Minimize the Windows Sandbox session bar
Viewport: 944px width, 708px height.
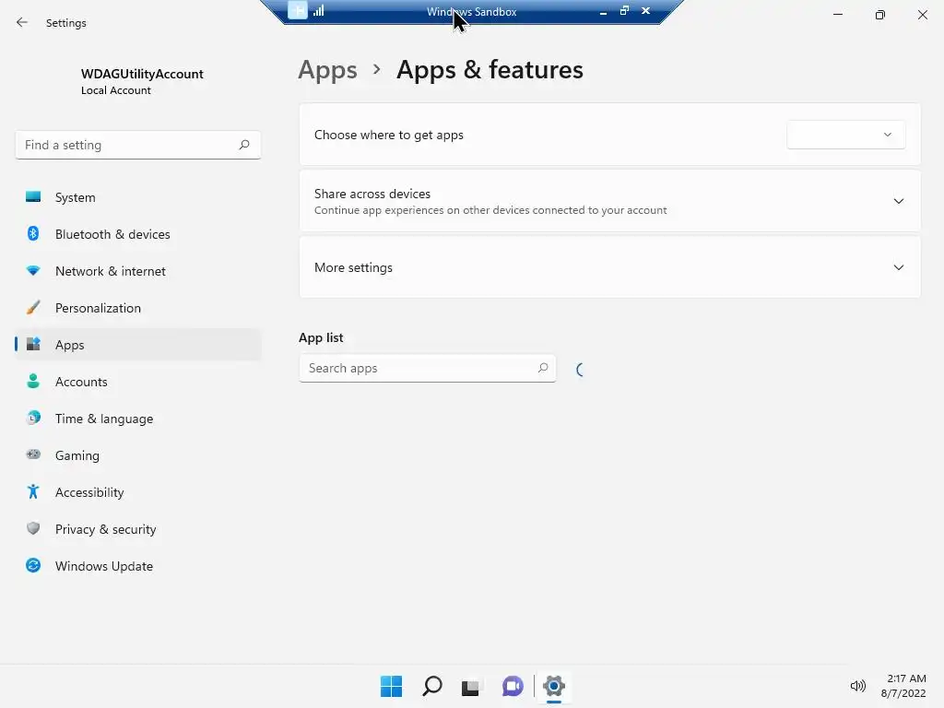pyautogui.click(x=603, y=11)
